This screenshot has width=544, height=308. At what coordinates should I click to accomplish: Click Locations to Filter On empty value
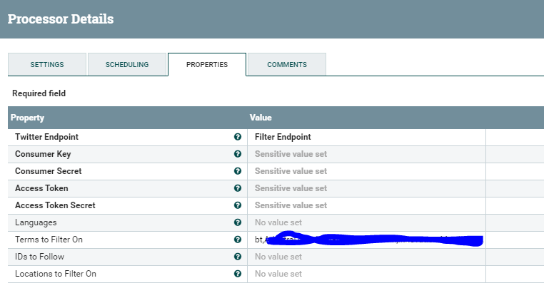coord(366,274)
